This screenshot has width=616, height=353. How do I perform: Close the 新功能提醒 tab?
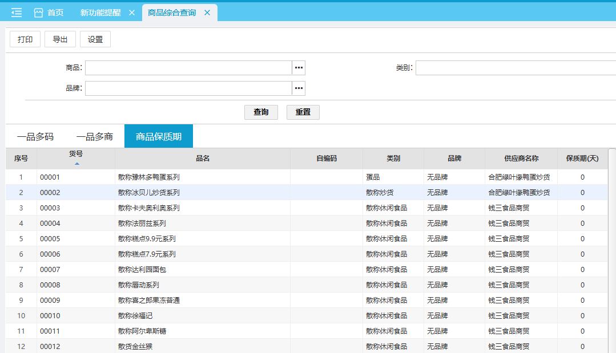132,13
